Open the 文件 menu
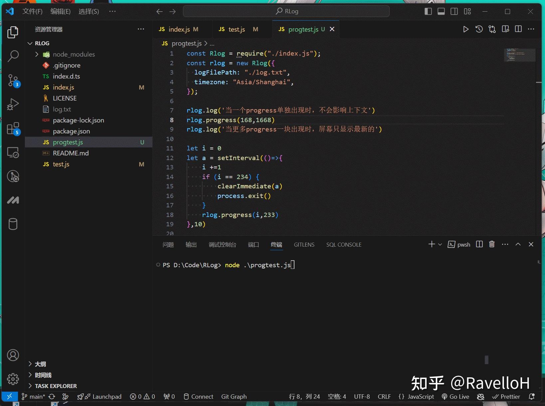 (32, 11)
